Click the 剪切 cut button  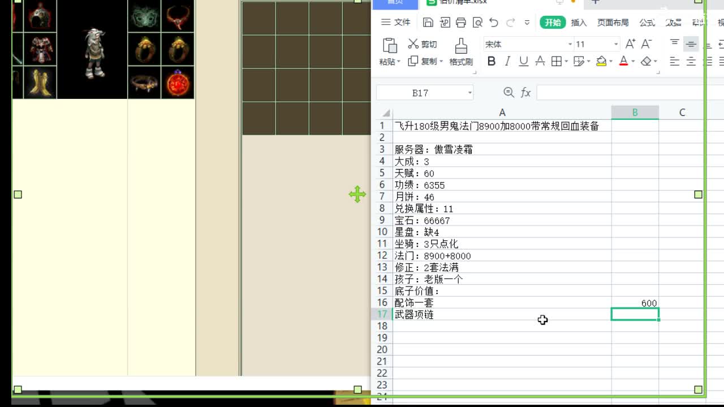(423, 44)
